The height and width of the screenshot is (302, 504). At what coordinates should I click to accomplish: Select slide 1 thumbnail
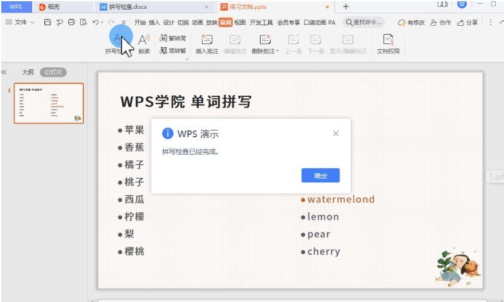(49, 103)
